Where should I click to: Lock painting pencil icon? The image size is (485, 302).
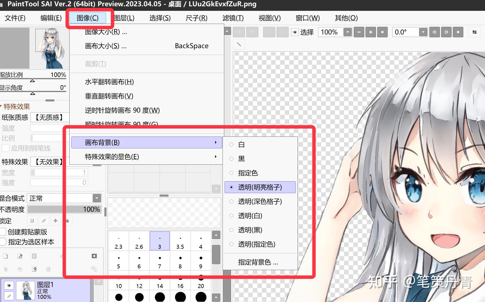click(44, 221)
